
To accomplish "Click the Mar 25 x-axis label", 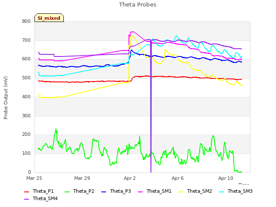I will coord(34,178).
